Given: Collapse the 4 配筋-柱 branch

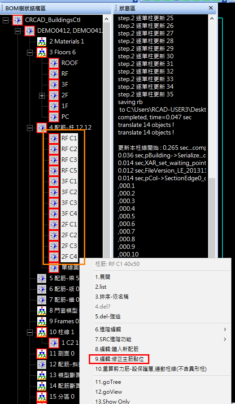Looking at the screenshot, I should [30, 127].
